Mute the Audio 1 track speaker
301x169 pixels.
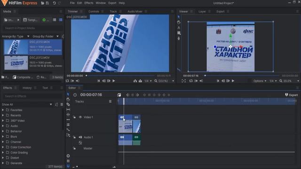pyautogui.click(x=80, y=137)
